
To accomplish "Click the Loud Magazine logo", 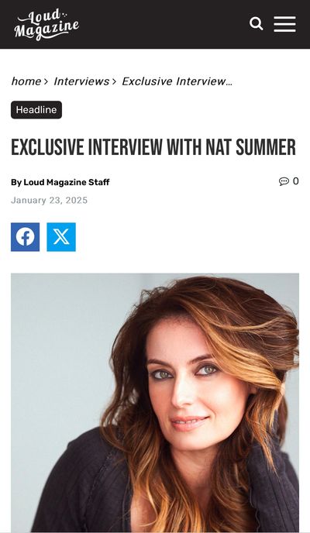I will tap(46, 25).
